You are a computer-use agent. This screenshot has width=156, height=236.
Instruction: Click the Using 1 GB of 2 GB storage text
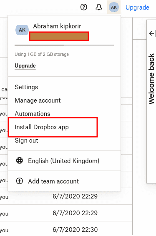click(x=42, y=54)
